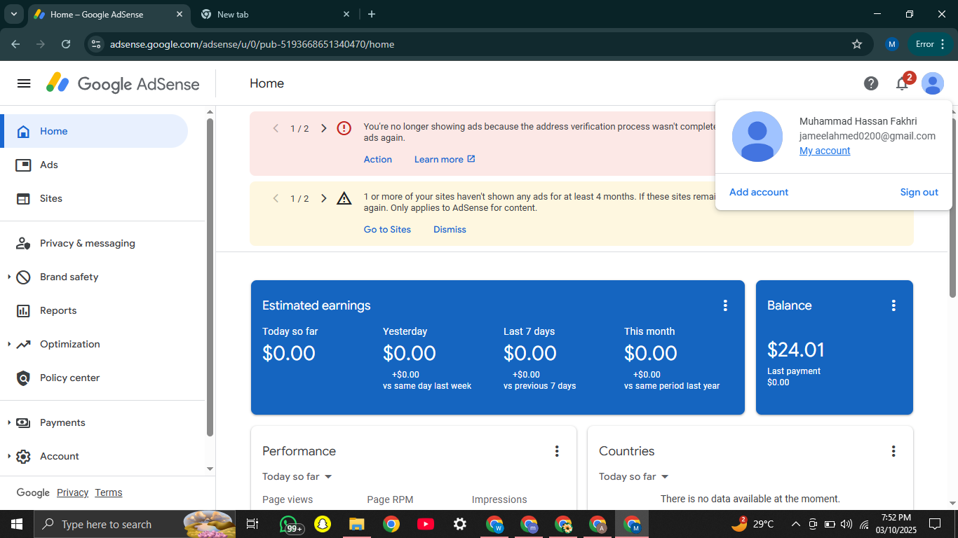Open Countries 'Today so far' dropdown

pos(634,476)
